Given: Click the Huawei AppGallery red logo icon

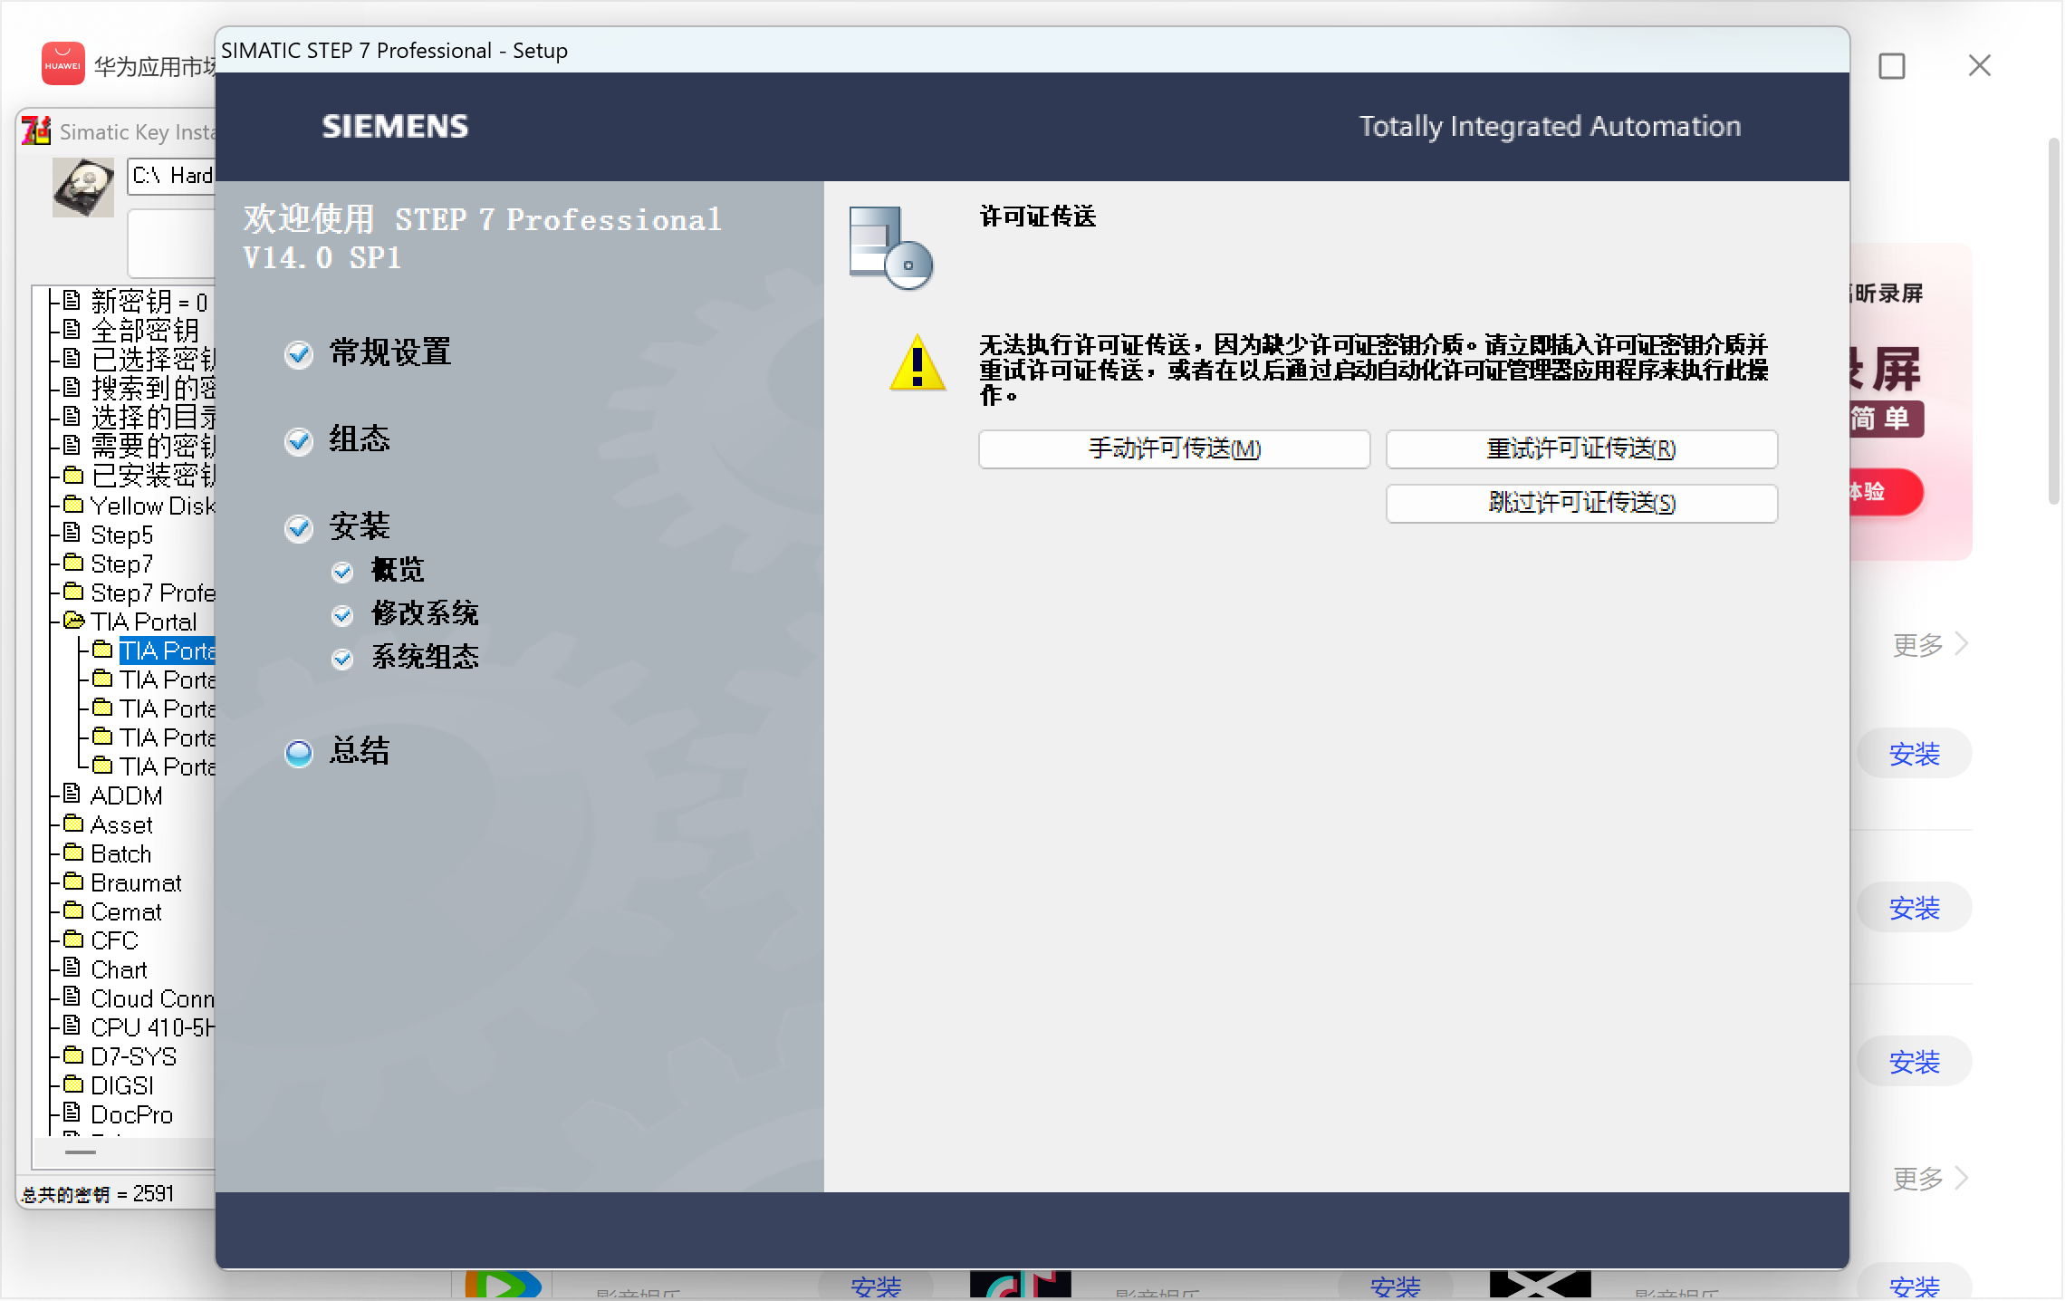Looking at the screenshot, I should pos(62,64).
